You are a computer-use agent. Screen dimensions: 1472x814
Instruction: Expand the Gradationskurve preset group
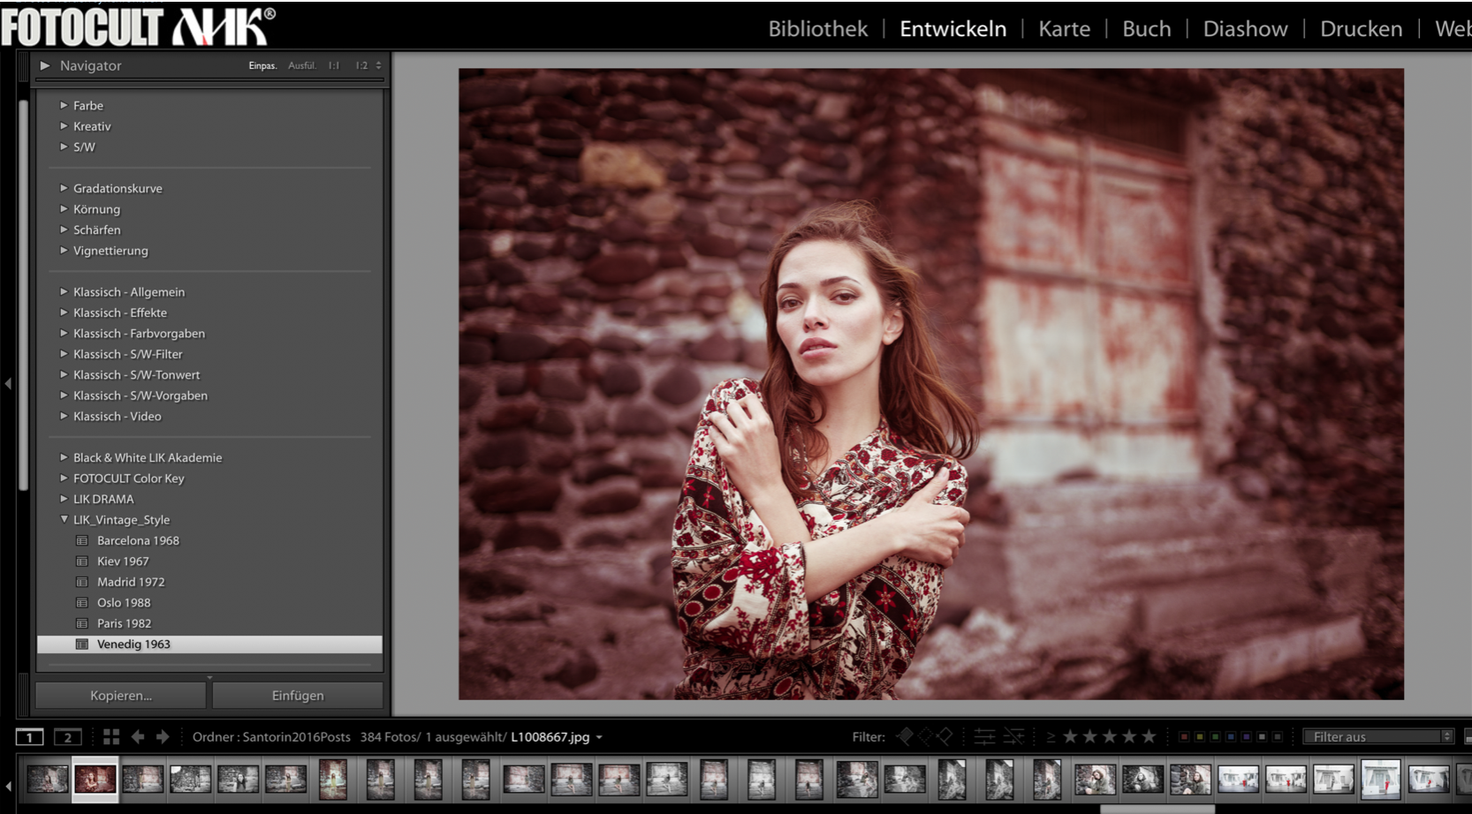tap(64, 188)
